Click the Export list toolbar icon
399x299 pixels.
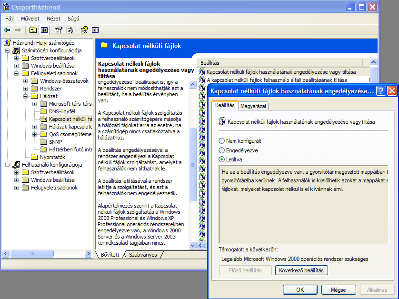click(70, 30)
